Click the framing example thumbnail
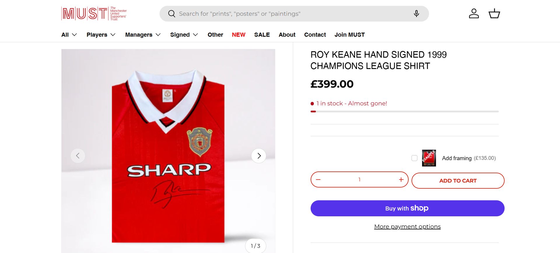 (x=429, y=158)
